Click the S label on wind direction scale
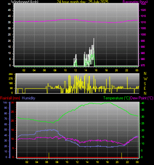Screen dimensions: 154x165 [145, 84]
